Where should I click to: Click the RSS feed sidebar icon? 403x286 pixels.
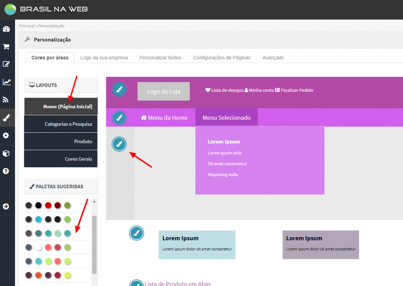6,100
